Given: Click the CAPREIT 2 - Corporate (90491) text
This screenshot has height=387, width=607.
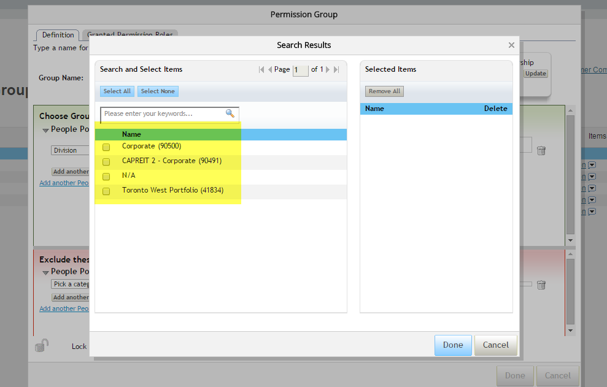Looking at the screenshot, I should [172, 161].
